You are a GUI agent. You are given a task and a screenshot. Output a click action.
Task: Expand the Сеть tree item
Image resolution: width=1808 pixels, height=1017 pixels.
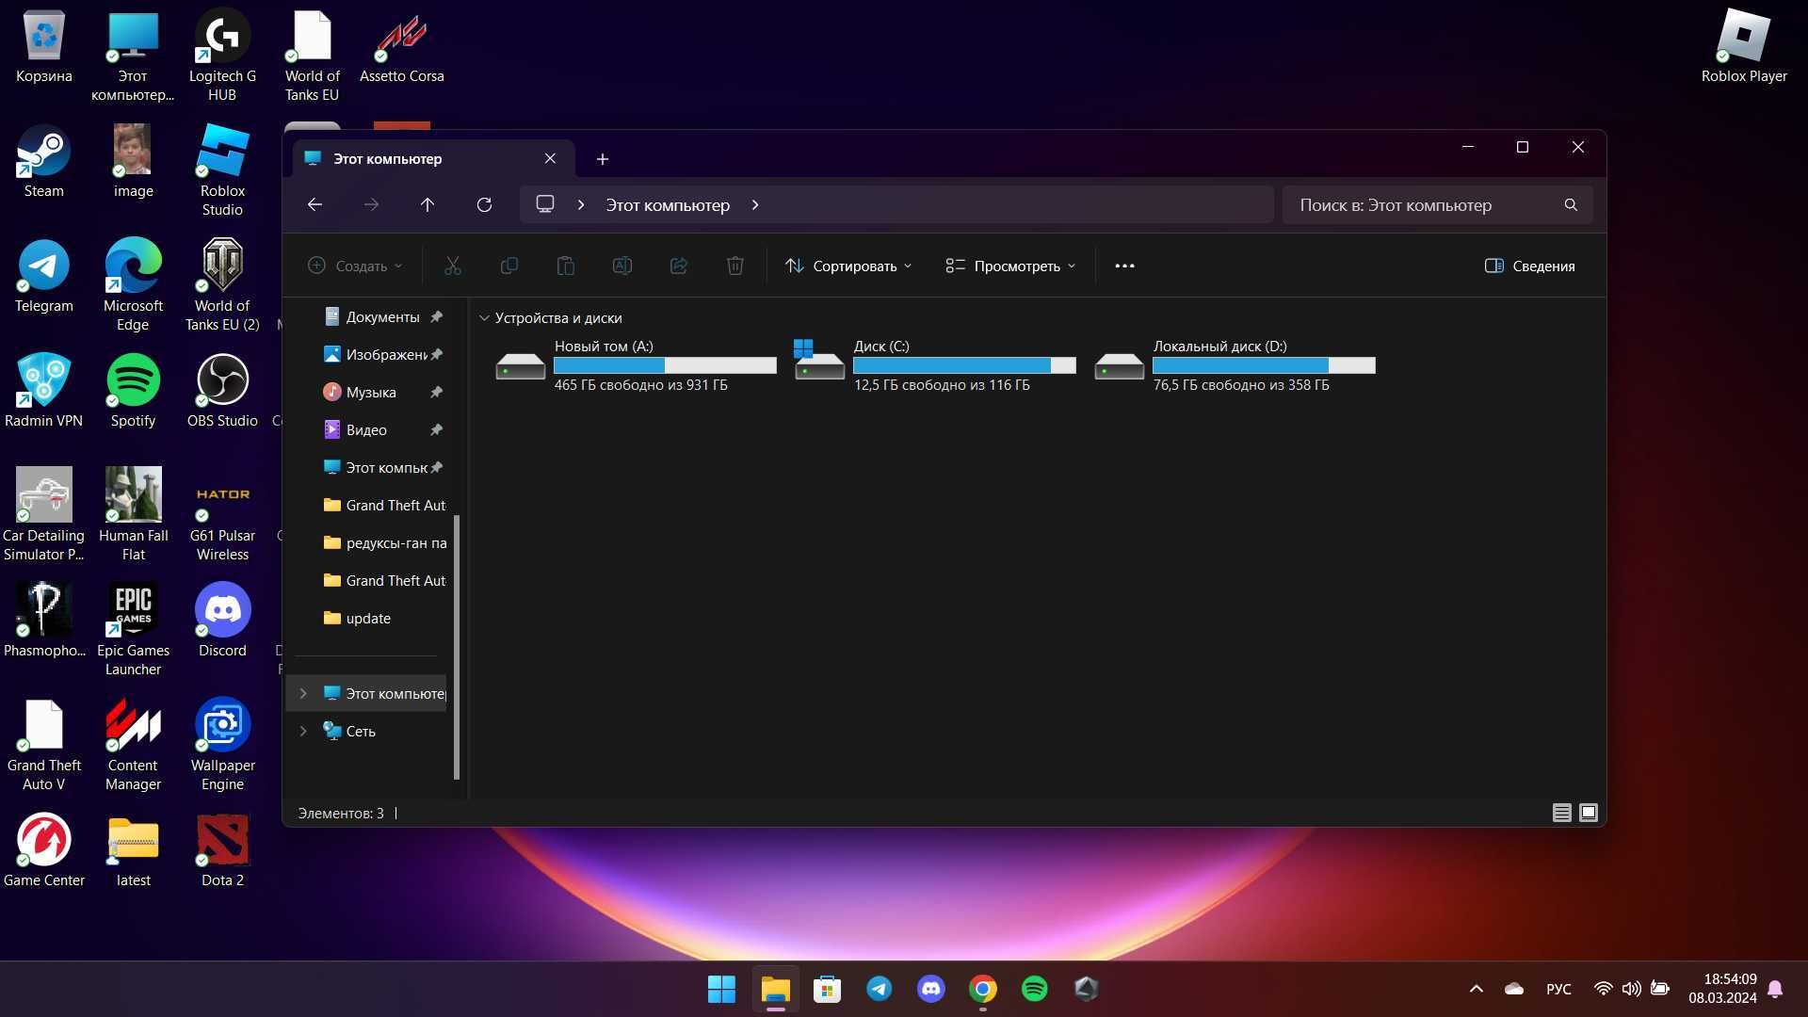pos(303,730)
